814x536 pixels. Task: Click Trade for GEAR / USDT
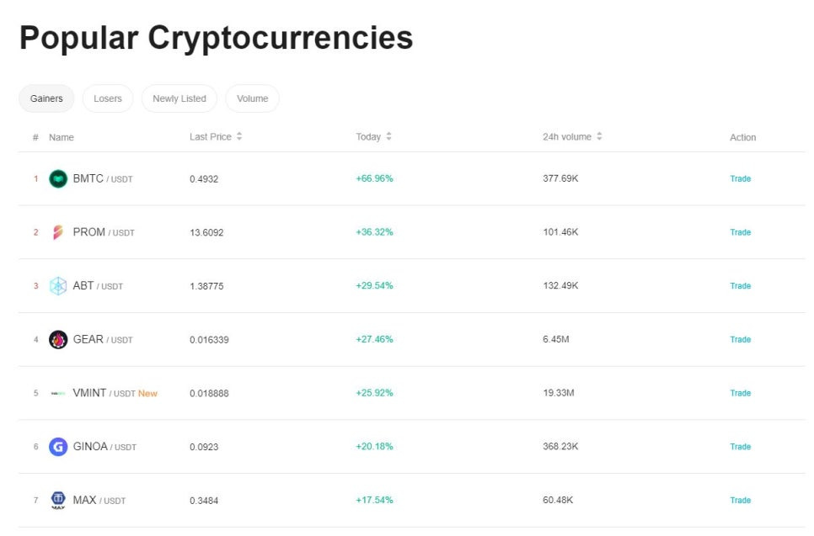click(x=741, y=340)
